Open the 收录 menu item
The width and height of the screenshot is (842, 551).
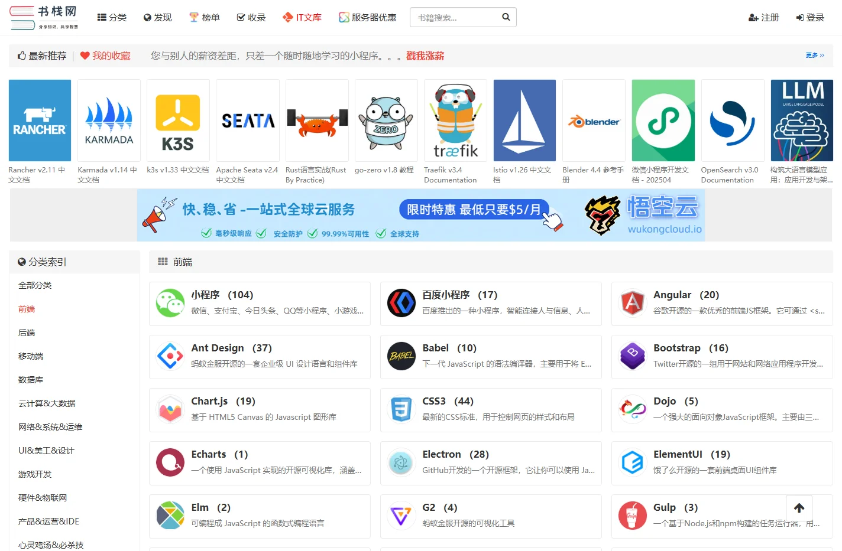[251, 18]
